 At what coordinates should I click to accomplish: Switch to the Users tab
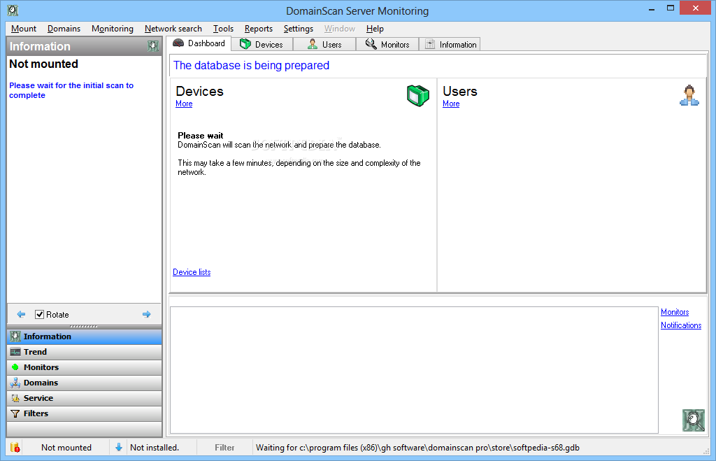pyautogui.click(x=324, y=44)
